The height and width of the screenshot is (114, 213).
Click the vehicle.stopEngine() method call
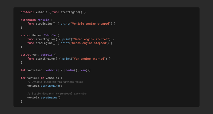44,98
